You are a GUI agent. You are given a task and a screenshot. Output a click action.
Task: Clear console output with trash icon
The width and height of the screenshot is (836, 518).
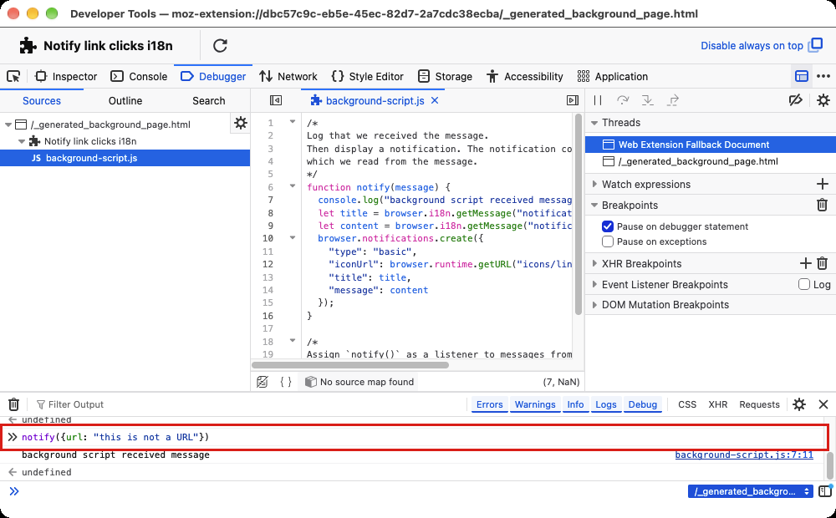tap(14, 404)
